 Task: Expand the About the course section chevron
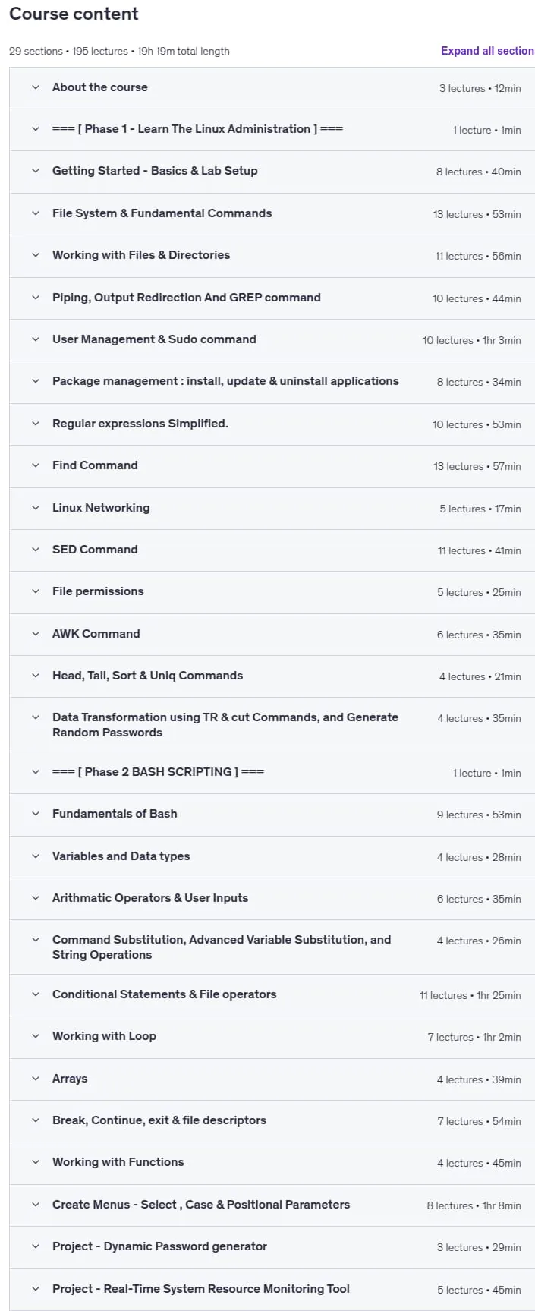click(35, 87)
